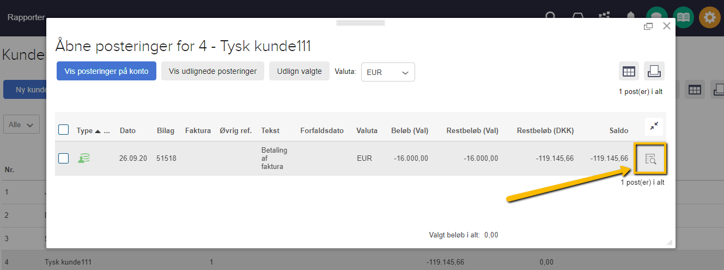Open the Valuta EUR dropdown
The image size is (724, 270).
pyautogui.click(x=388, y=72)
